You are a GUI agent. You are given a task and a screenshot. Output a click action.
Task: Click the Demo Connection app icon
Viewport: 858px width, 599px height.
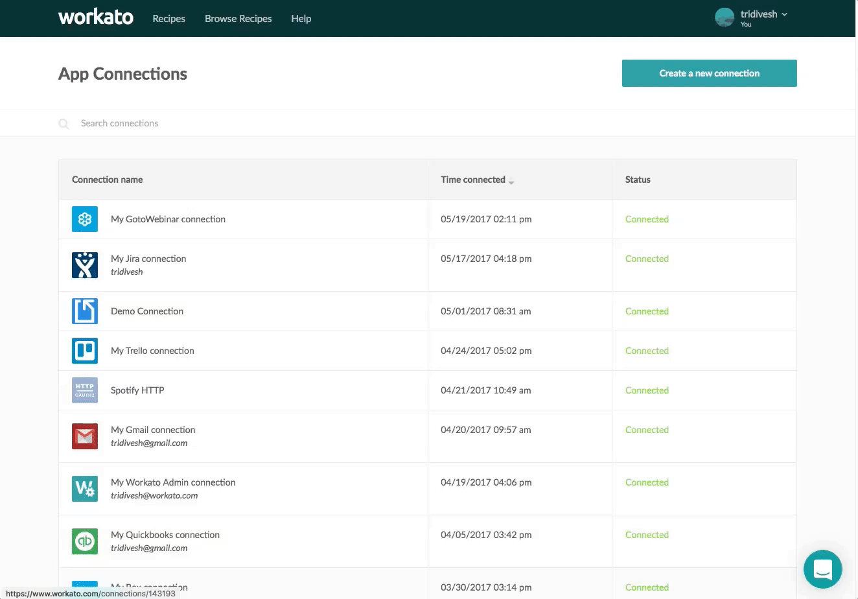point(85,311)
